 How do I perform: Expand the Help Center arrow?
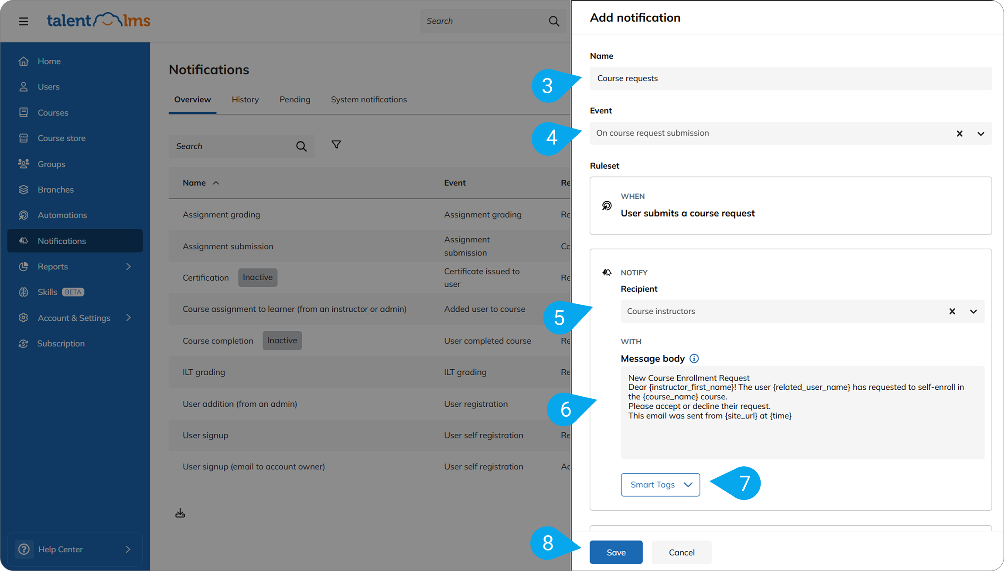[128, 549]
